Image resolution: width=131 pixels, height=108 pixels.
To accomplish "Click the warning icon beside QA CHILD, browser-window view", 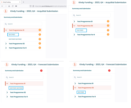I will 40,34.
